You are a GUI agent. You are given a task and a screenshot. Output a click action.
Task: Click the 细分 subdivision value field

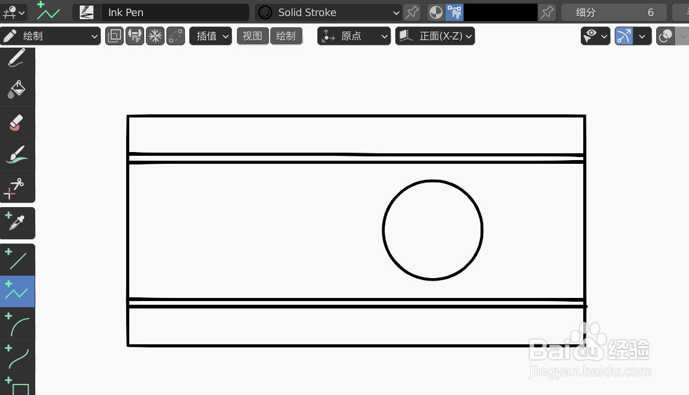pos(614,12)
